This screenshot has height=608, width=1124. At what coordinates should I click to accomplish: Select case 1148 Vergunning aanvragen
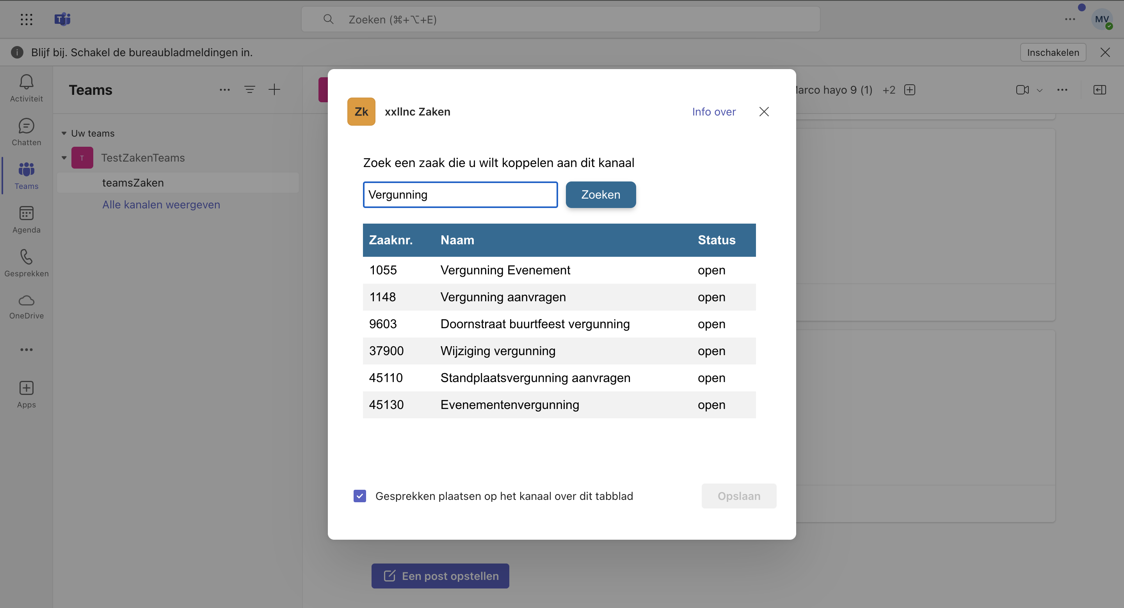559,297
